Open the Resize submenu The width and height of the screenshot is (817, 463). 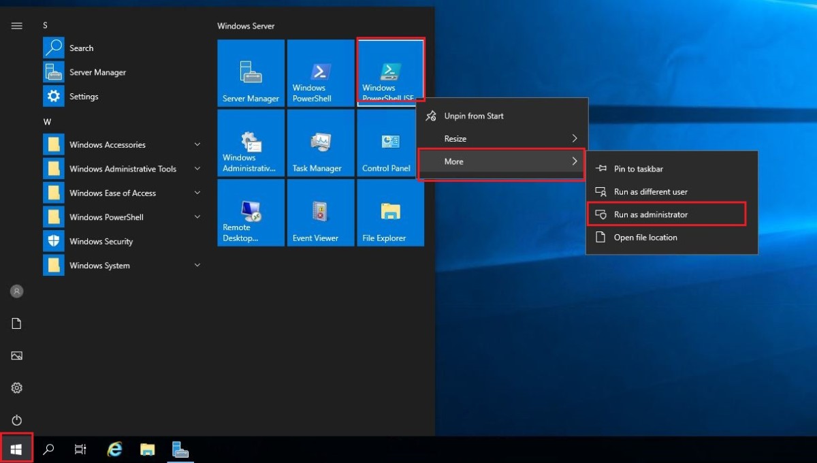[x=501, y=138]
